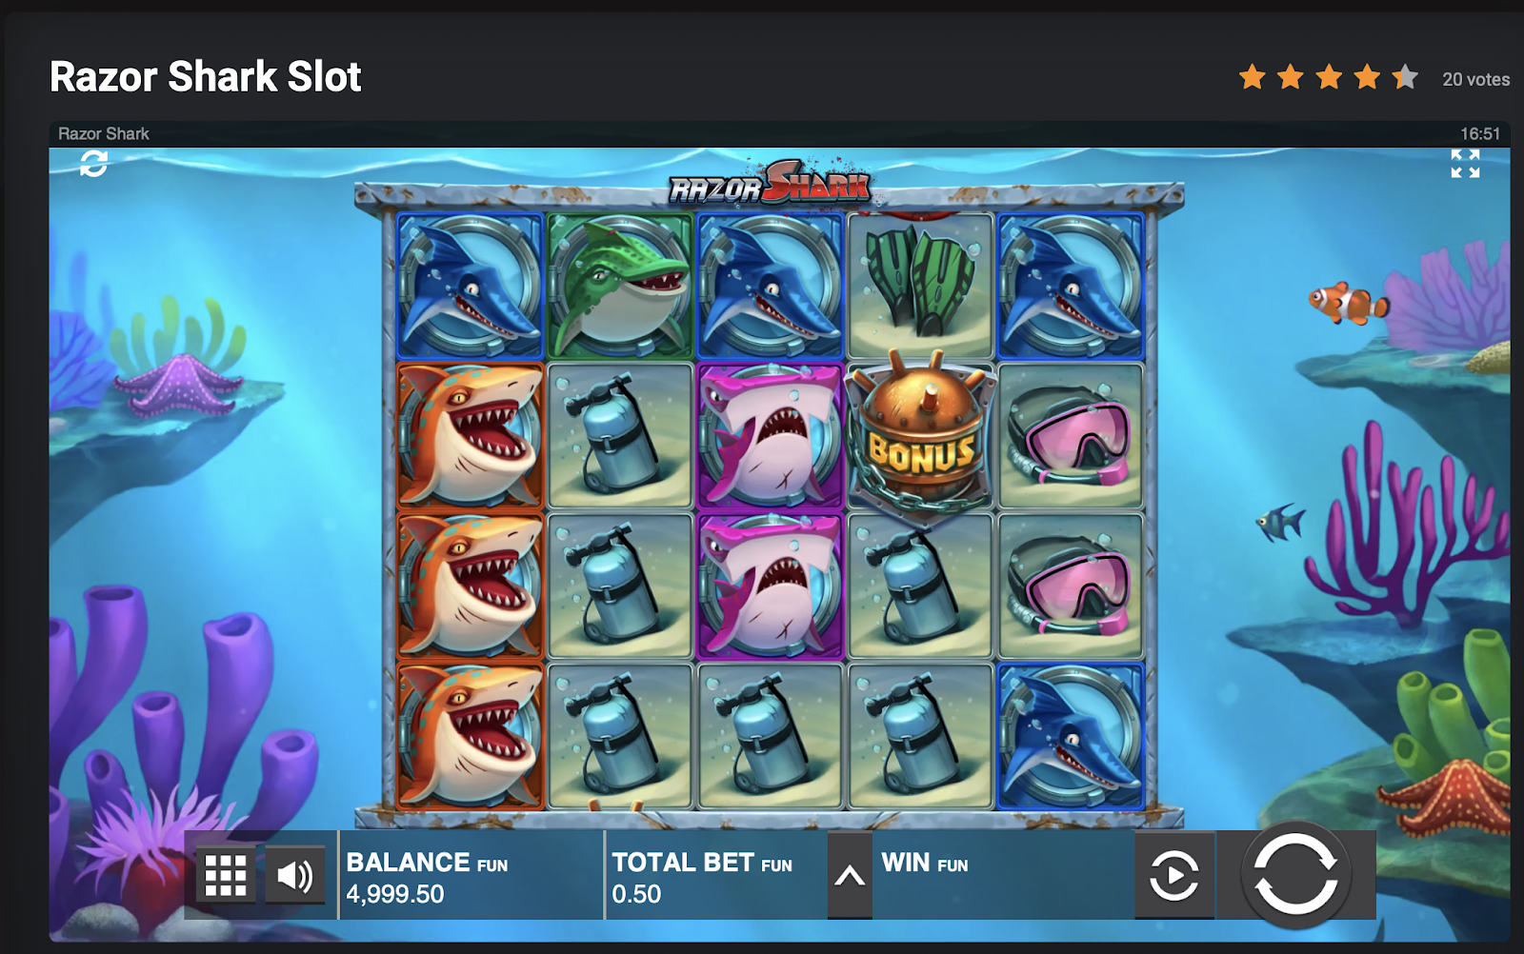Select the second rating star
The height and width of the screenshot is (954, 1524).
tap(1291, 77)
